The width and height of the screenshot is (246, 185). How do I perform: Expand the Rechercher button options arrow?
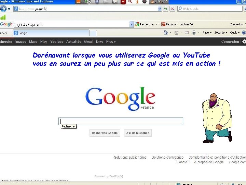pos(156,24)
